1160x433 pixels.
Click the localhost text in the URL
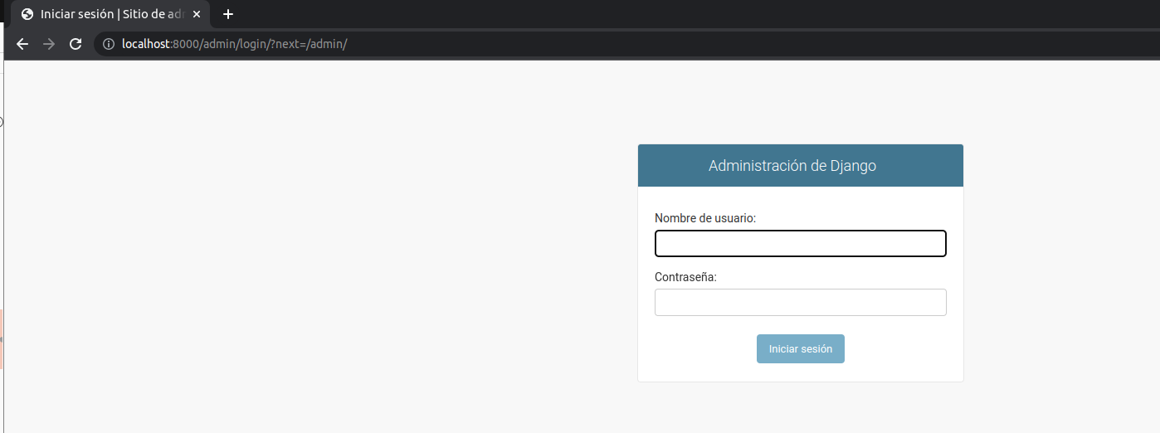pyautogui.click(x=145, y=44)
